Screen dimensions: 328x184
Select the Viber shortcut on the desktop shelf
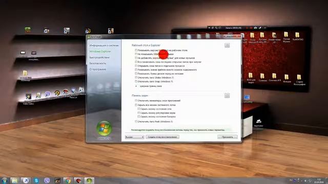point(48,94)
